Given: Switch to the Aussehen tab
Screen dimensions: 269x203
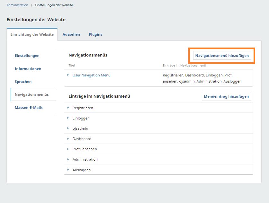Looking at the screenshot, I should (71, 34).
